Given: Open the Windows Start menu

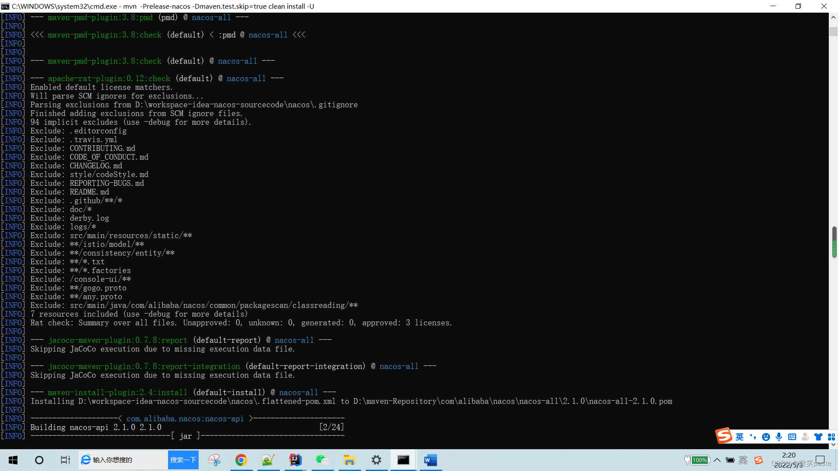Looking at the screenshot, I should coord(13,460).
